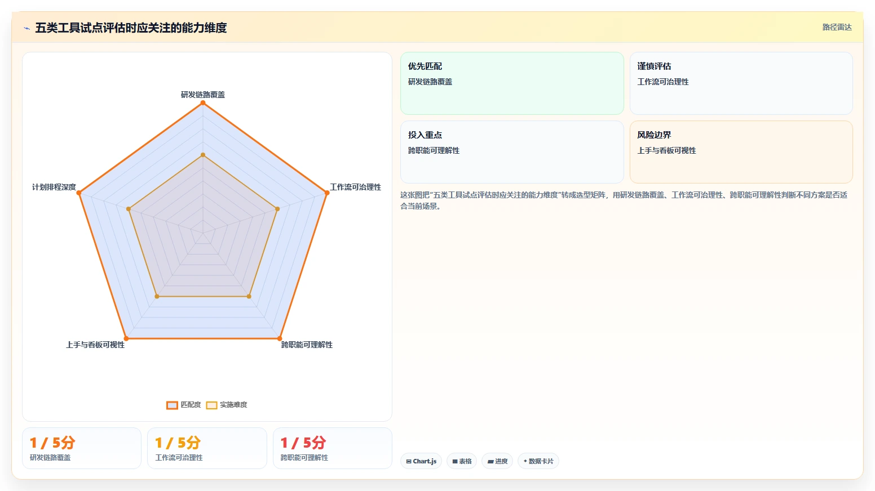Click the 路径雷达 tag in the header
Screen dimensions: 875x491
point(837,27)
